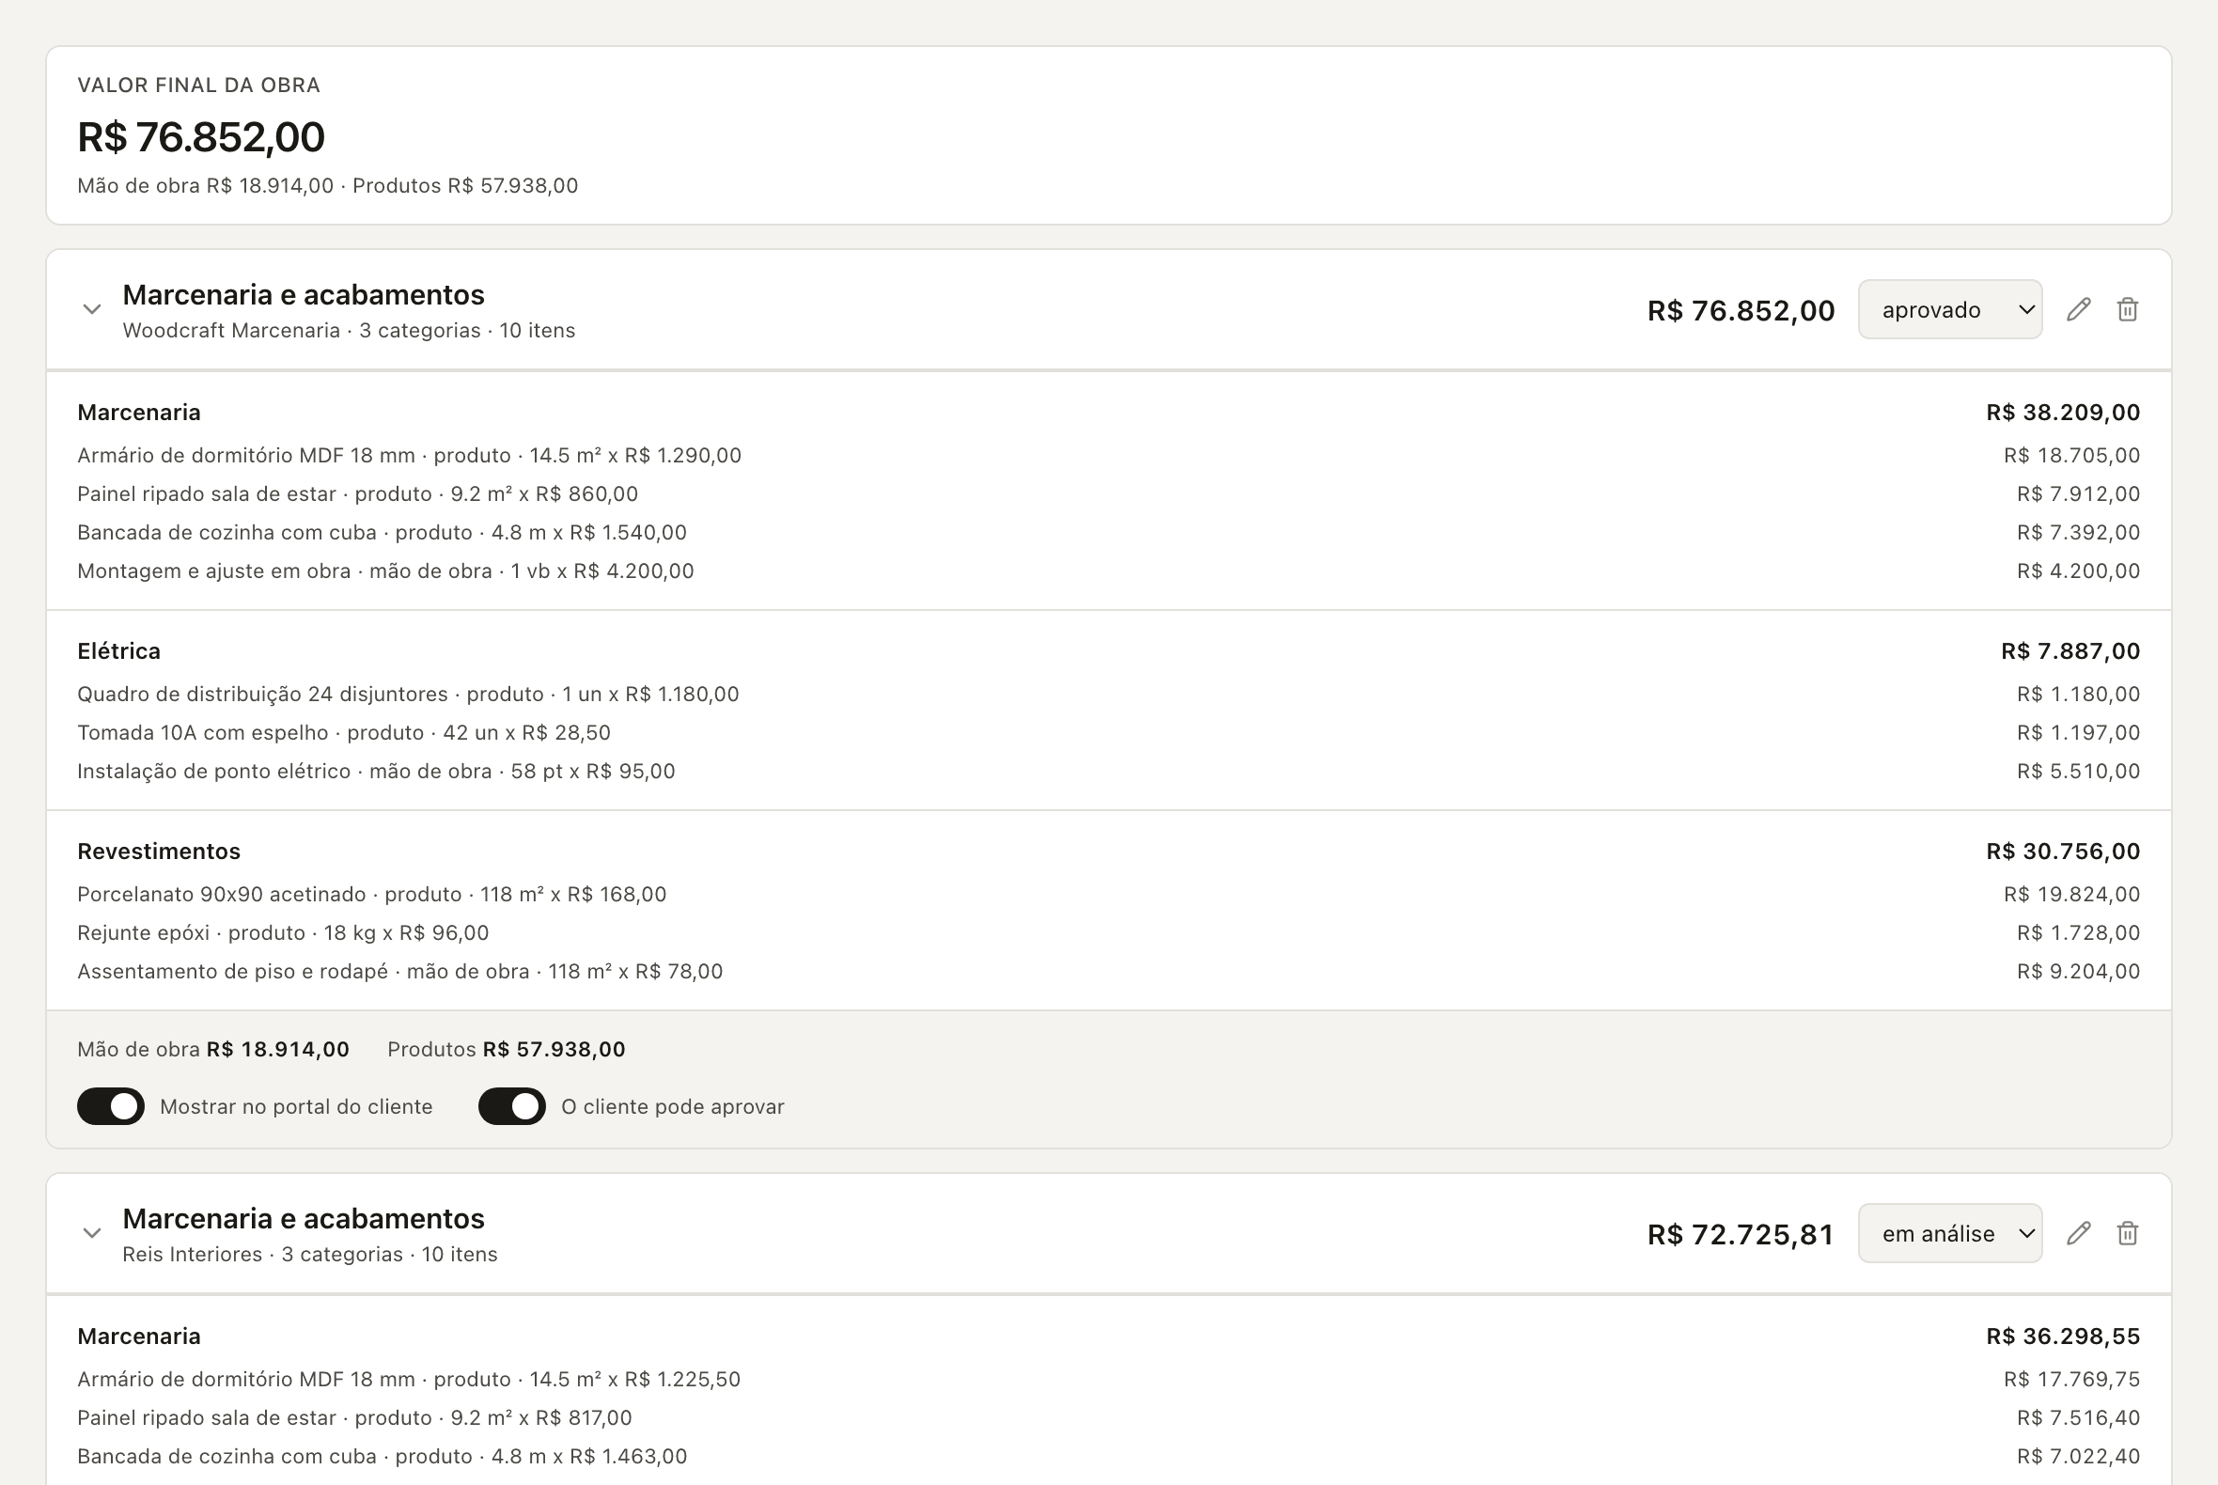This screenshot has width=2218, height=1485.
Task: Click the 'Porcelanato 90x90 acetinado' item row
Action: [1108, 894]
